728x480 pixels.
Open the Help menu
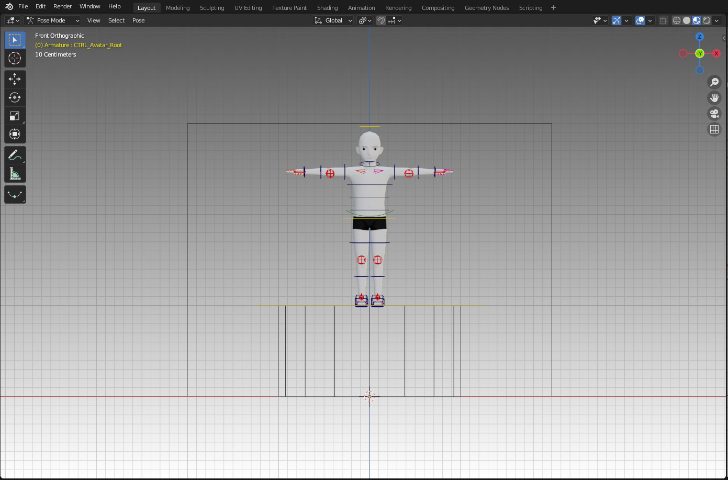click(115, 6)
